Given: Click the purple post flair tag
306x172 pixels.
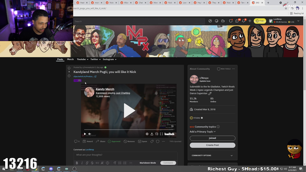Looking at the screenshot, I should tap(77, 81).
